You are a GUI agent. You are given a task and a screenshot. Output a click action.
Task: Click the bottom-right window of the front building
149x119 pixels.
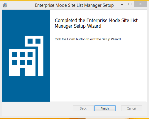pyautogui.click(x=30, y=62)
